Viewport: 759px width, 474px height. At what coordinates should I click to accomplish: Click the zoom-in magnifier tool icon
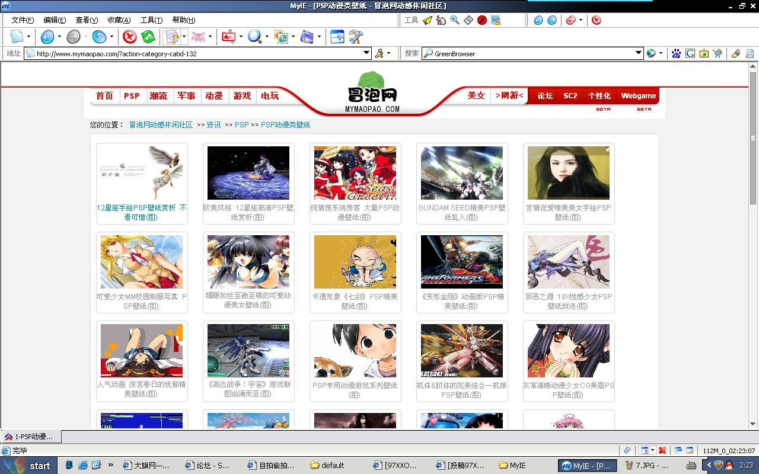coord(455,20)
